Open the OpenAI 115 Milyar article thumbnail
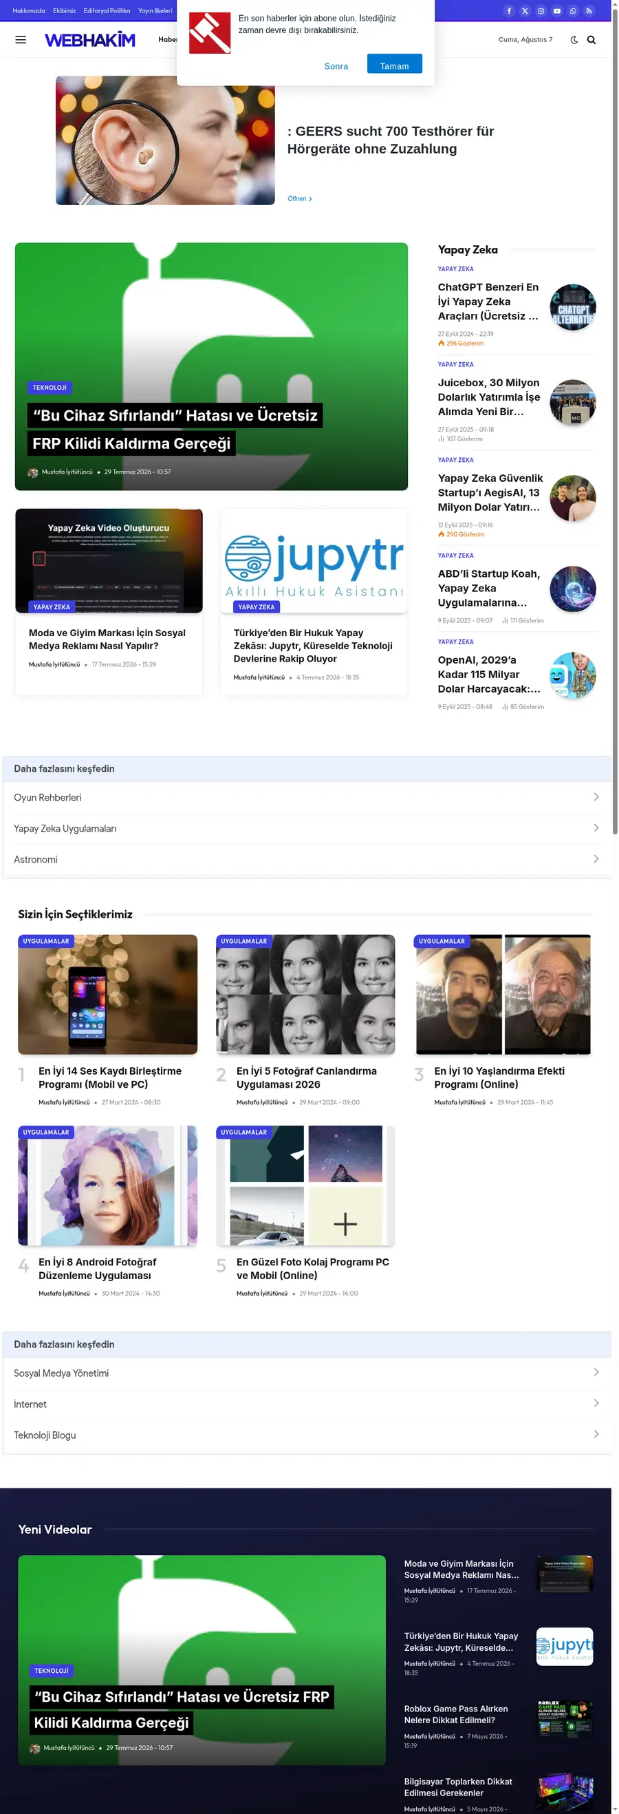The height and width of the screenshot is (1814, 619). [572, 675]
